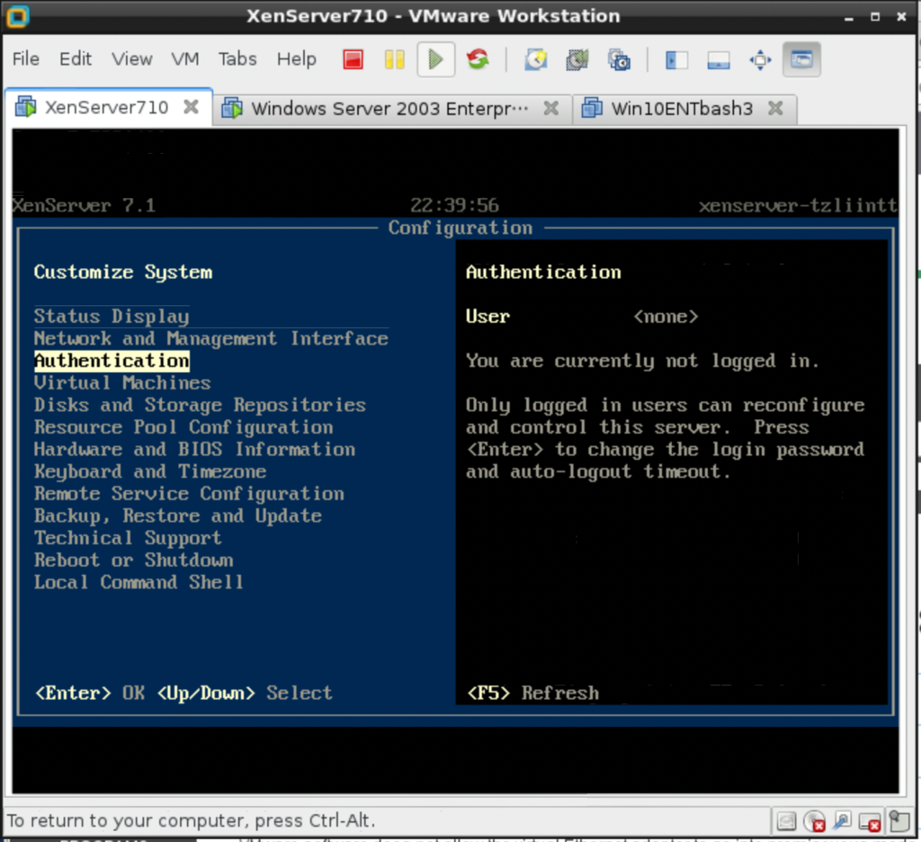Click the <Up/Down> Select hint
921x842 pixels.
pyautogui.click(x=245, y=694)
